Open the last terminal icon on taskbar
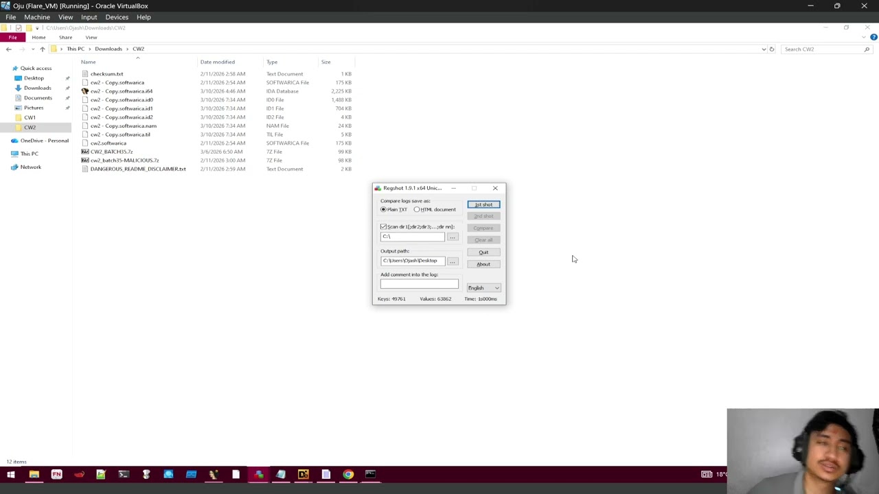 pos(370,474)
